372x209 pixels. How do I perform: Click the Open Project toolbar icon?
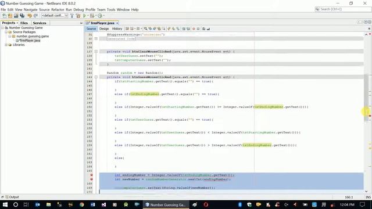16,16
